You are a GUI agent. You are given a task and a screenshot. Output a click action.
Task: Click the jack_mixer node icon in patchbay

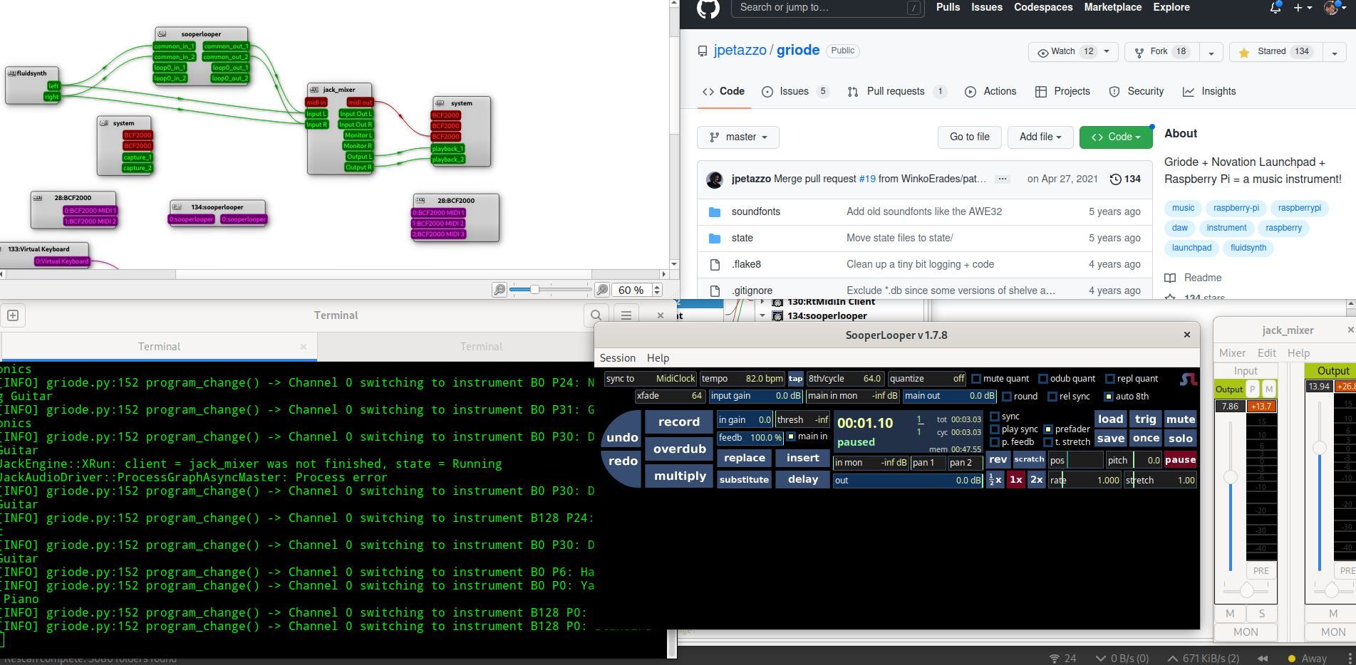314,90
